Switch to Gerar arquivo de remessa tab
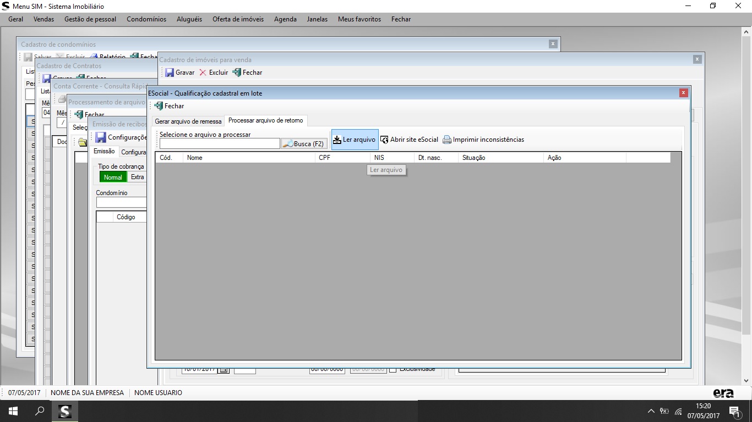The height and width of the screenshot is (422, 752). pyautogui.click(x=188, y=121)
